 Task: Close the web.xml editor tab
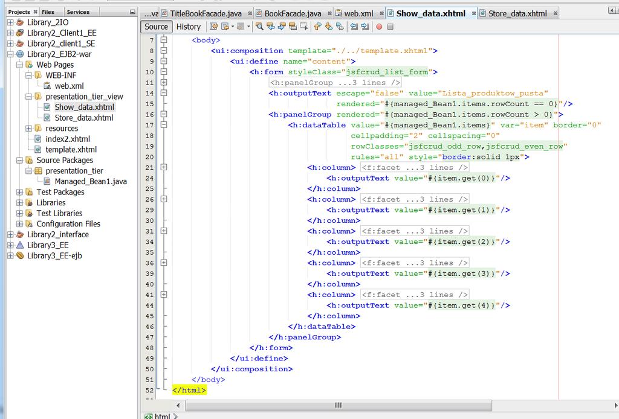click(x=382, y=13)
